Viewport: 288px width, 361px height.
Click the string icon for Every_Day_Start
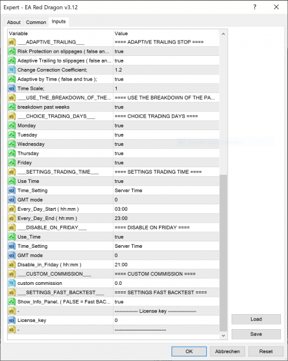point(12,209)
